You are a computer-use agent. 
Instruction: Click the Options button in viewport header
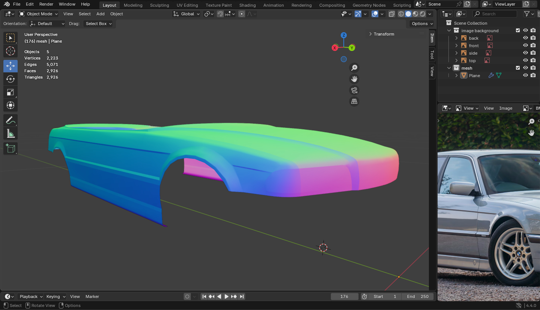click(x=422, y=24)
